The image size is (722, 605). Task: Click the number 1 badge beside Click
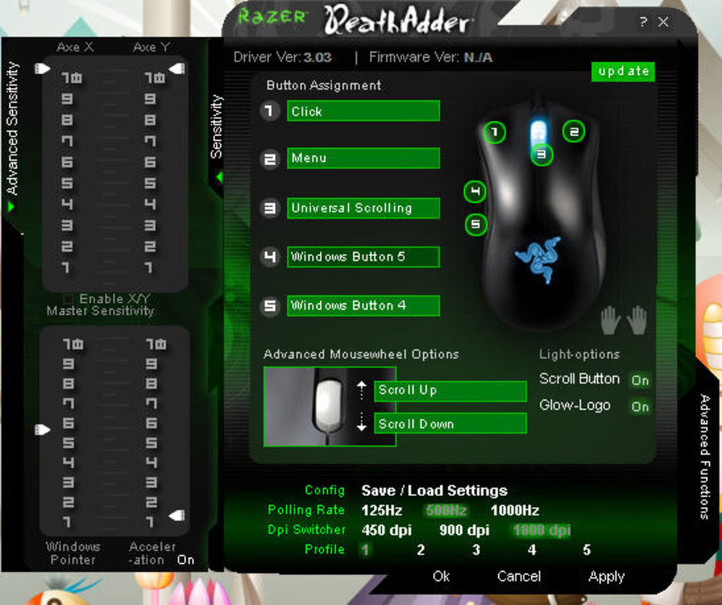click(270, 111)
